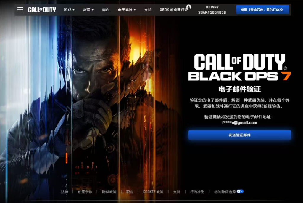Open the 法律 footer link
303x203 pixels.
(x=65, y=192)
